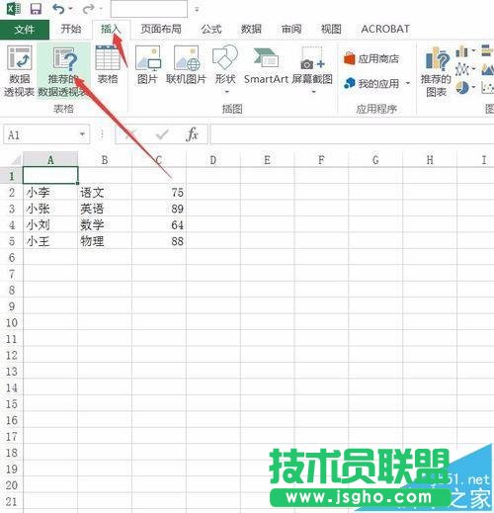Redo the last action
The height and width of the screenshot is (513, 494).
point(88,9)
